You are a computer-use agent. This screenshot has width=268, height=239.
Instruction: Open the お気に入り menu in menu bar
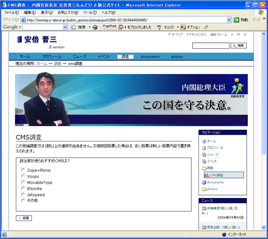67,12
